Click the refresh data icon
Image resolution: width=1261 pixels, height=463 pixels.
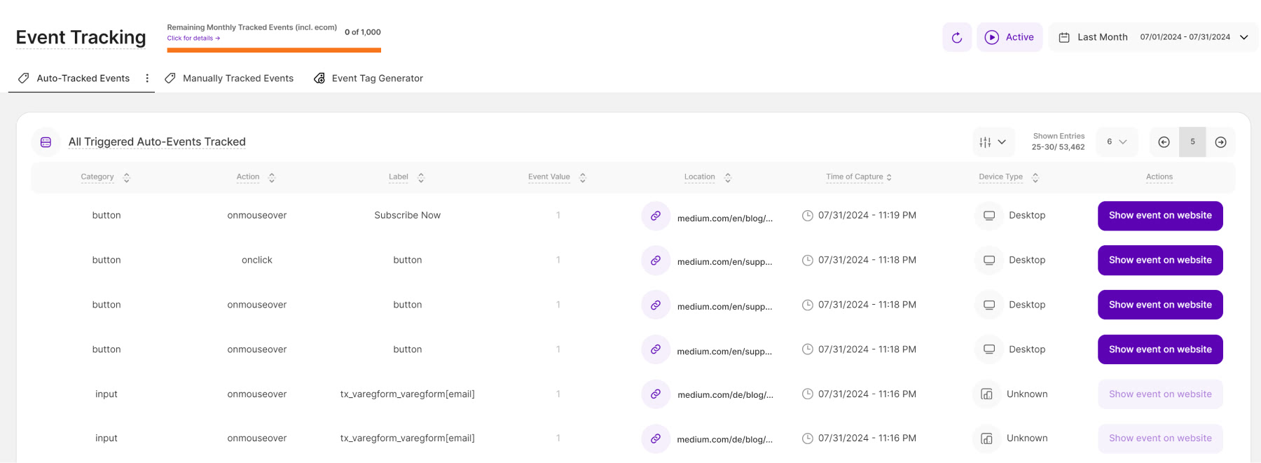coord(956,37)
